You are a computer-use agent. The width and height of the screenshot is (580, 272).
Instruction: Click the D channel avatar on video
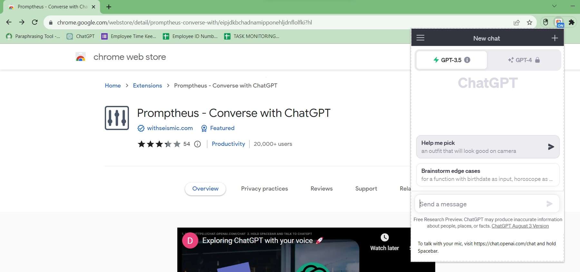[x=190, y=240]
